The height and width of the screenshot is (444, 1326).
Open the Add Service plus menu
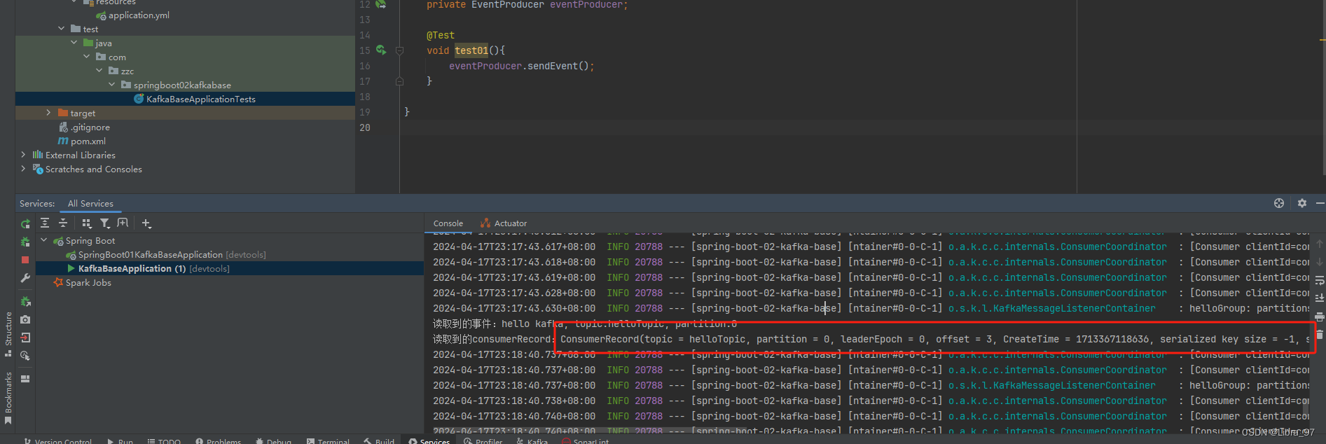click(x=146, y=223)
